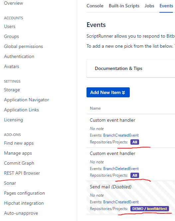Switch to the Console tab
Image resolution: width=175 pixels, height=221 pixels.
pyautogui.click(x=95, y=6)
